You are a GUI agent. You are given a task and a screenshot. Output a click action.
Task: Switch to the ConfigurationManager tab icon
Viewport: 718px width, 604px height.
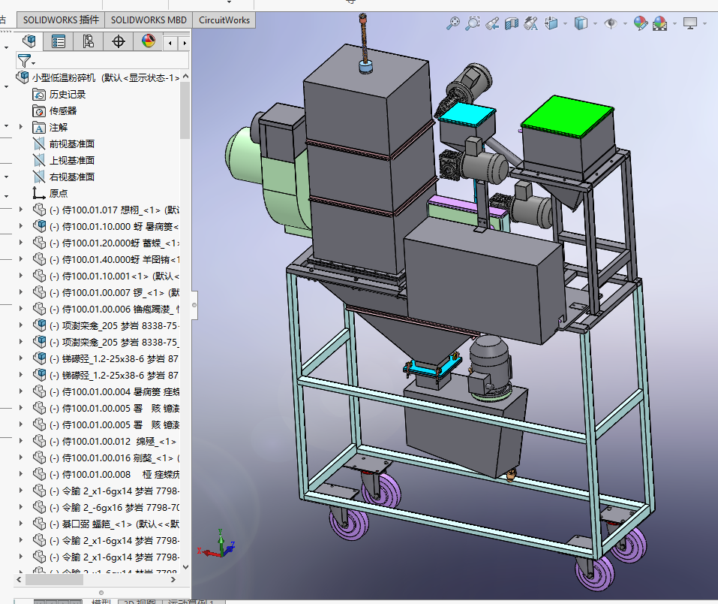tap(89, 42)
